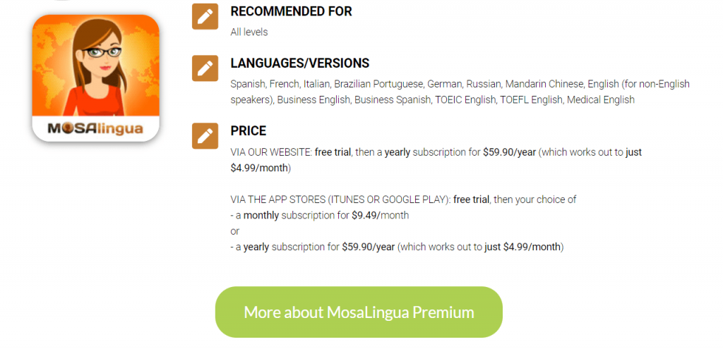Click the pencil icon beside PRICE
The width and height of the screenshot is (723, 349).
(205, 136)
